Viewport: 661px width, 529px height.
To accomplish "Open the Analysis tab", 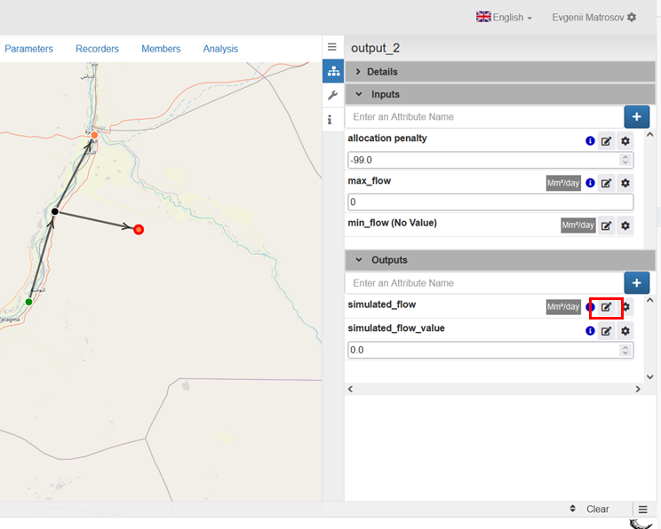I will (x=220, y=49).
